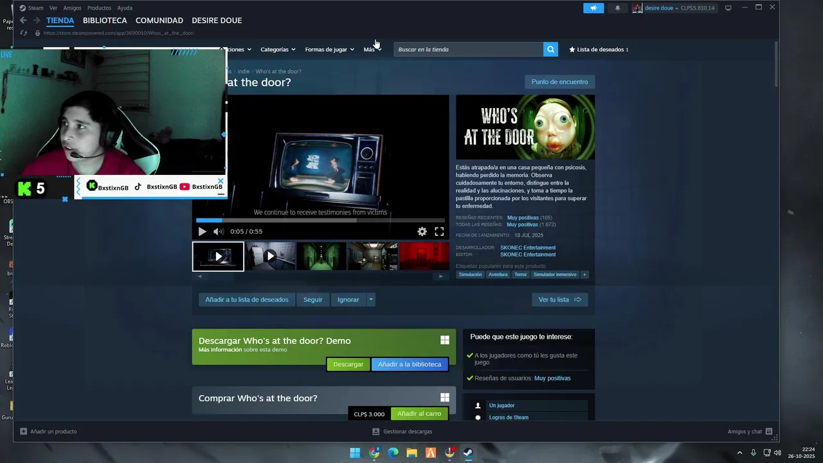The width and height of the screenshot is (823, 463).
Task: Click the Gestionar descargas download icon
Action: (376, 431)
